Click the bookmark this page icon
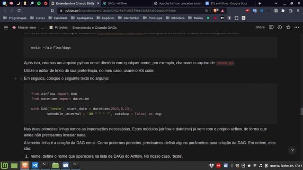Screen dimensions: 303x170 point(53,10)
